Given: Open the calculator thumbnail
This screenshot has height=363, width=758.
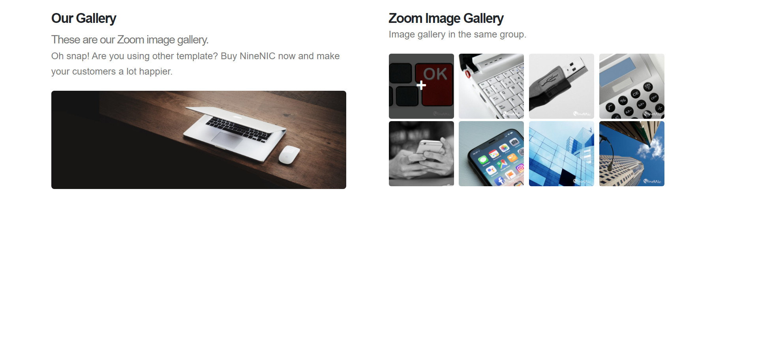Looking at the screenshot, I should [x=632, y=86].
